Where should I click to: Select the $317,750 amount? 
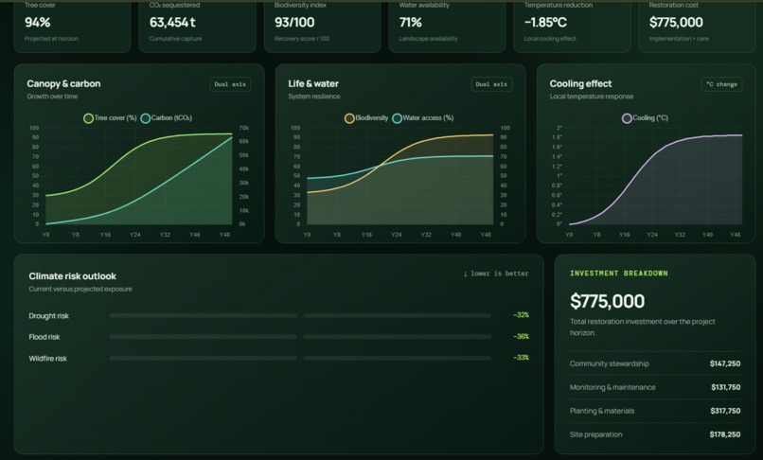tap(725, 411)
